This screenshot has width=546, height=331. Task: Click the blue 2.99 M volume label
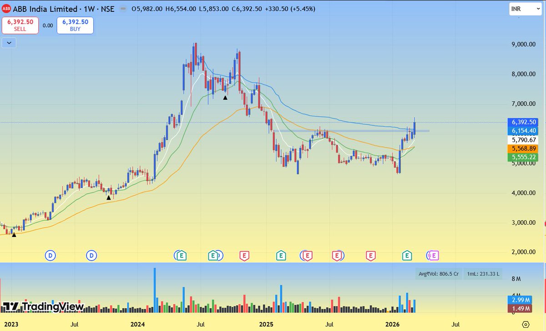(x=519, y=300)
